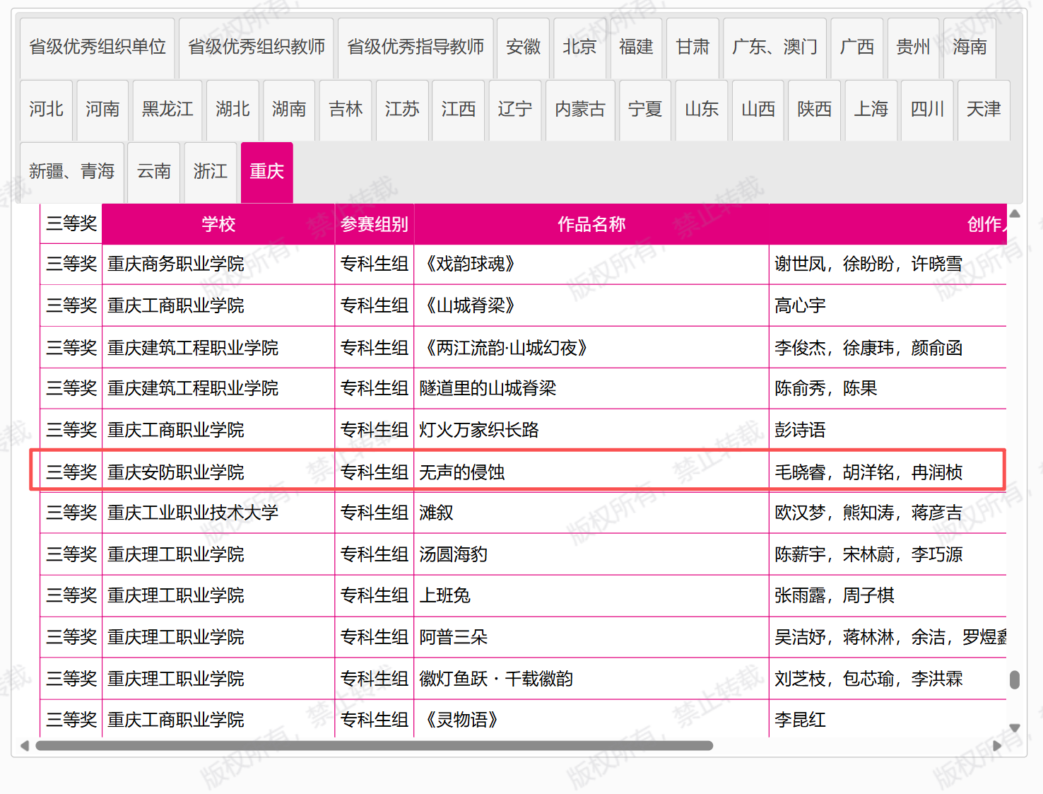Open the 省级优秀指导教师 tab
1043x794 pixels.
click(x=416, y=48)
